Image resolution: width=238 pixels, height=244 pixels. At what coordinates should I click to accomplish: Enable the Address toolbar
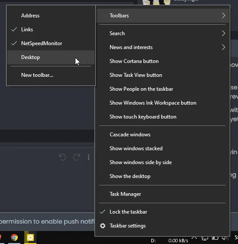click(51, 16)
